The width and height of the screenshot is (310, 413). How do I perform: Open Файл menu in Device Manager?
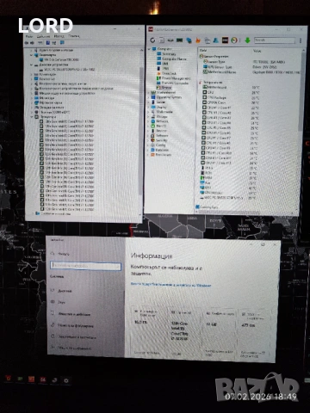coord(29,36)
